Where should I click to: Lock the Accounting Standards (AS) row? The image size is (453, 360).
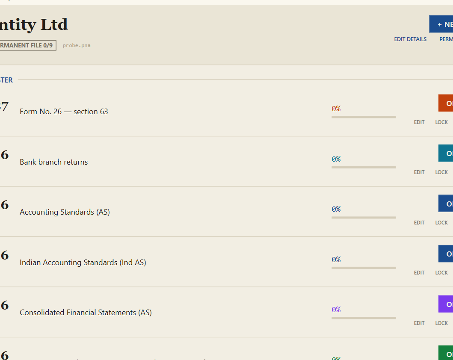pos(441,223)
